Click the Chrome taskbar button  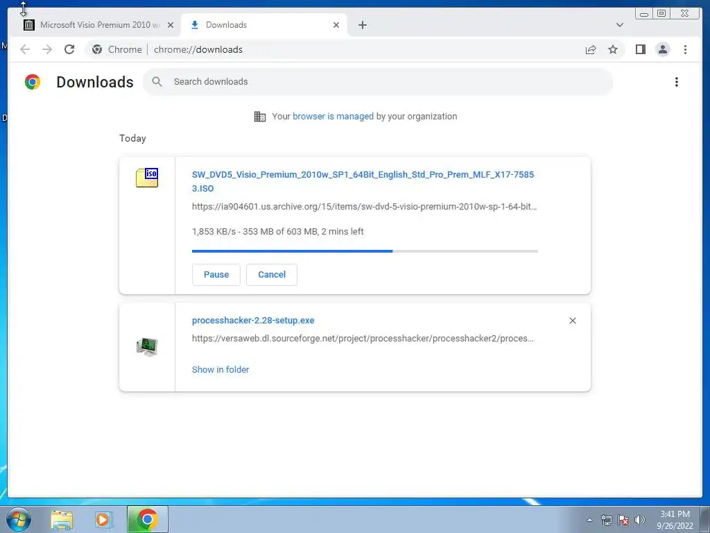(x=148, y=519)
